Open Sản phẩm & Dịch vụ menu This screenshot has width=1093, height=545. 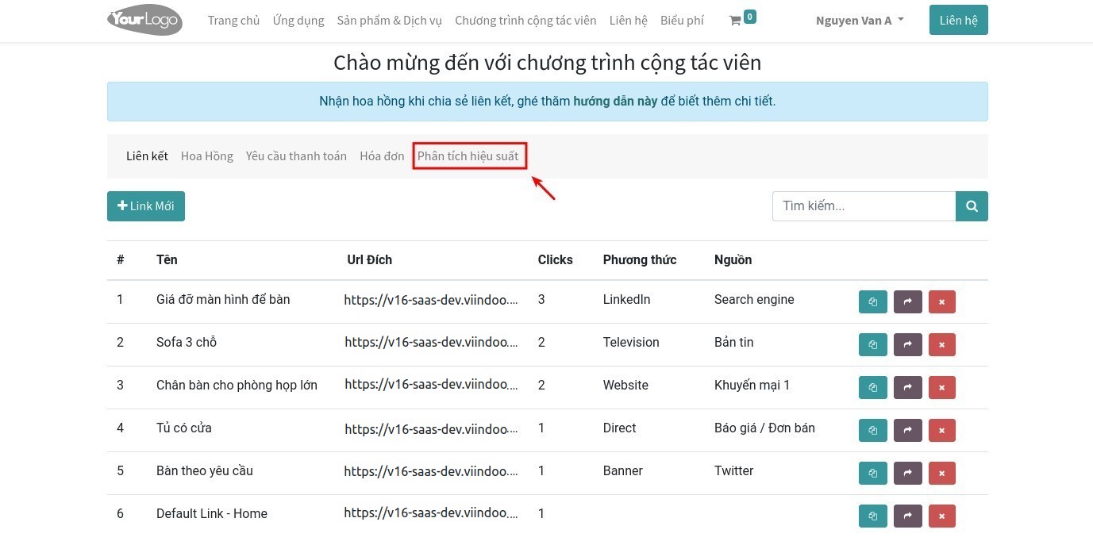pos(389,21)
